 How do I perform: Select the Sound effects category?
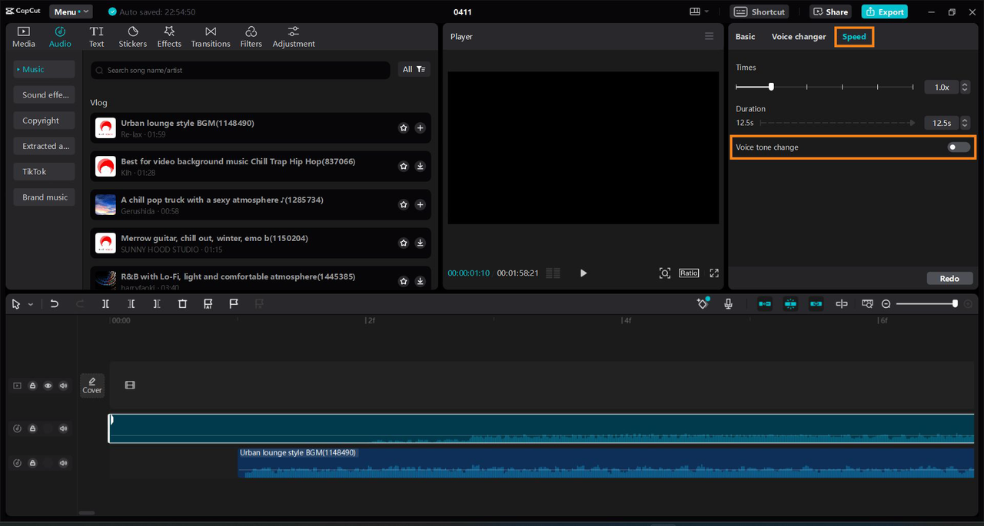(44, 94)
